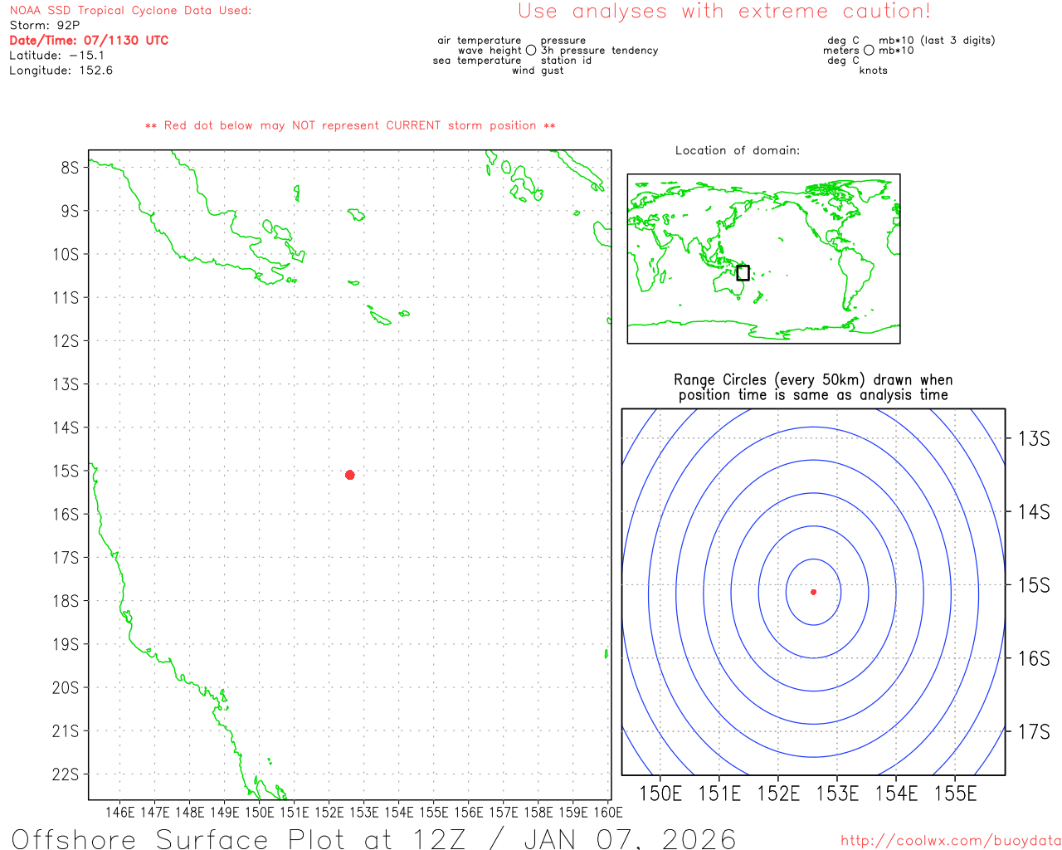Image resolution: width=1062 pixels, height=850 pixels.
Task: Click the 'air temperature' legend label
Action: [x=480, y=41]
